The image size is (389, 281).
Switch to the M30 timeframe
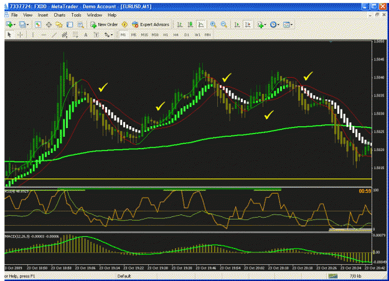click(x=155, y=35)
